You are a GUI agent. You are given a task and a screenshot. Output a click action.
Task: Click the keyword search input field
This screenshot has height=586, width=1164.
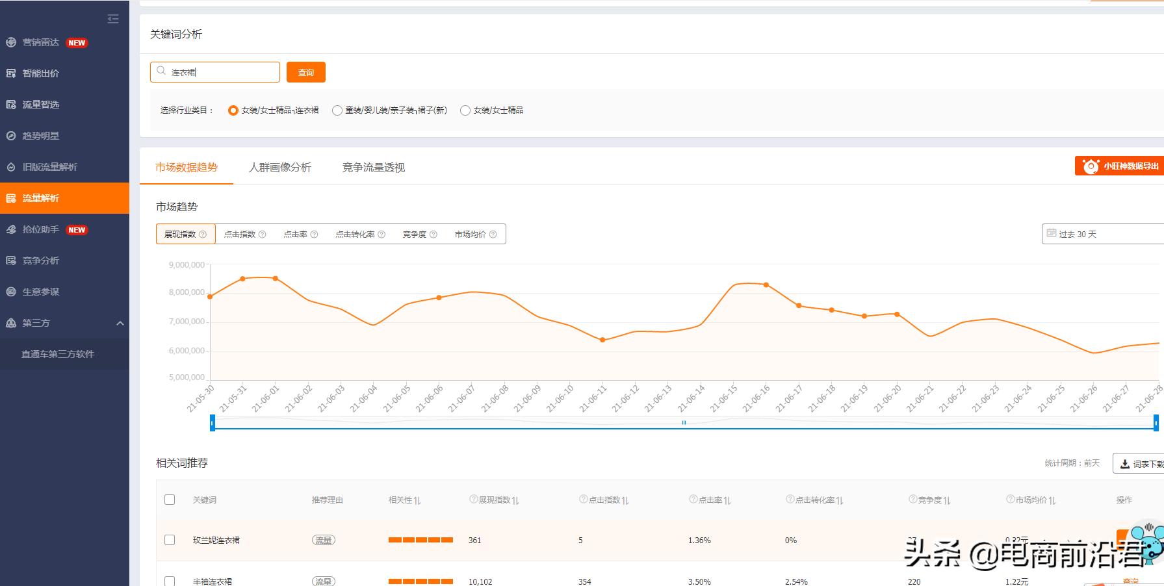[221, 72]
